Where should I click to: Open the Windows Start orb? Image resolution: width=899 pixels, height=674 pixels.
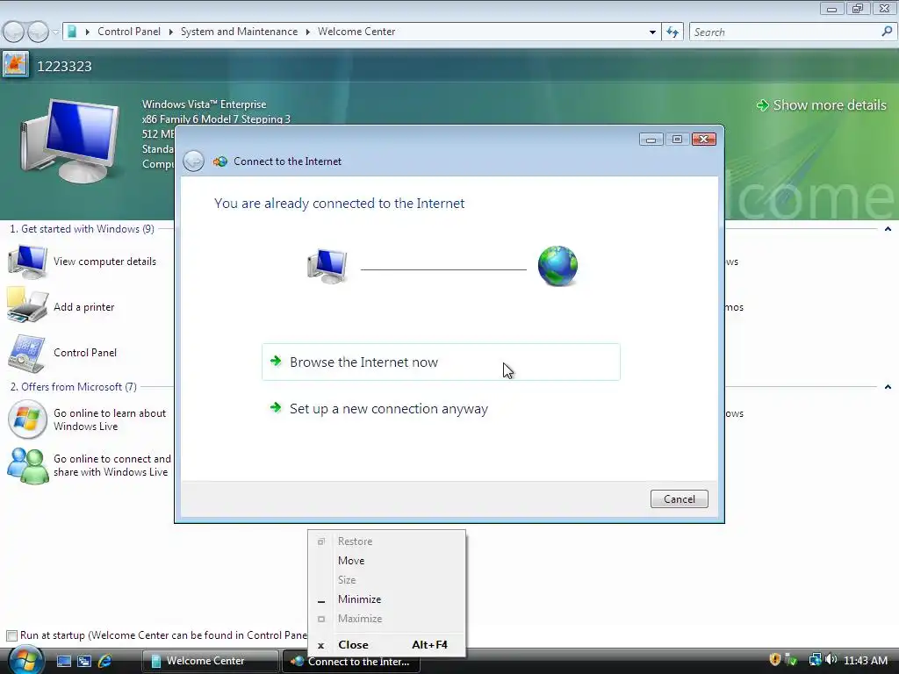coord(25,660)
